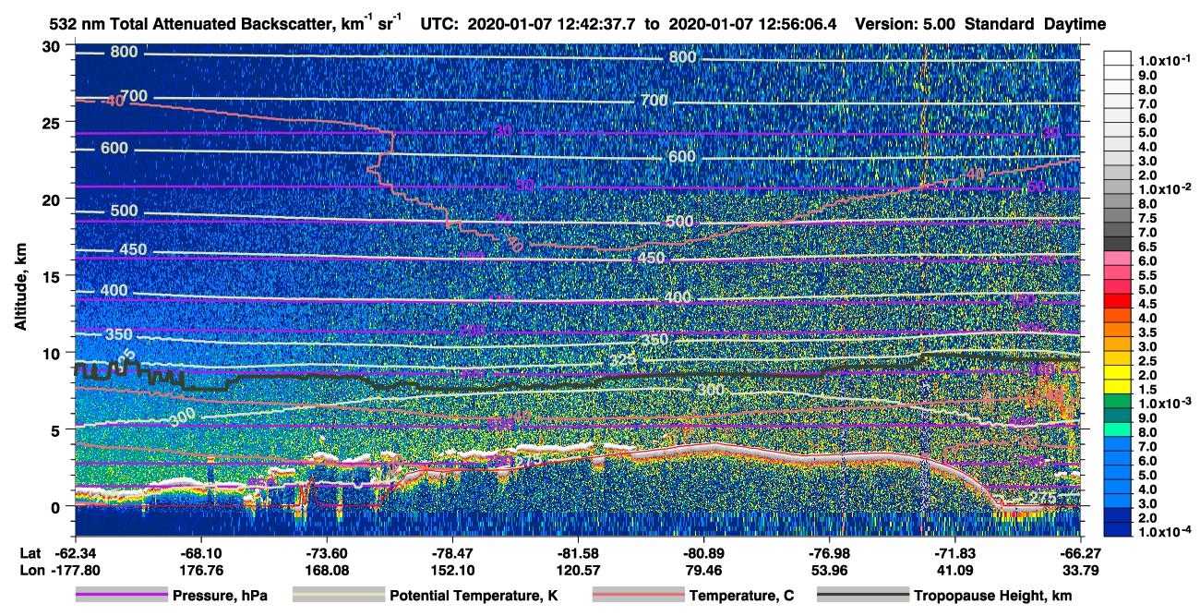Click the colorbar label '1.5'
The image size is (1200, 616).
coord(1146,390)
